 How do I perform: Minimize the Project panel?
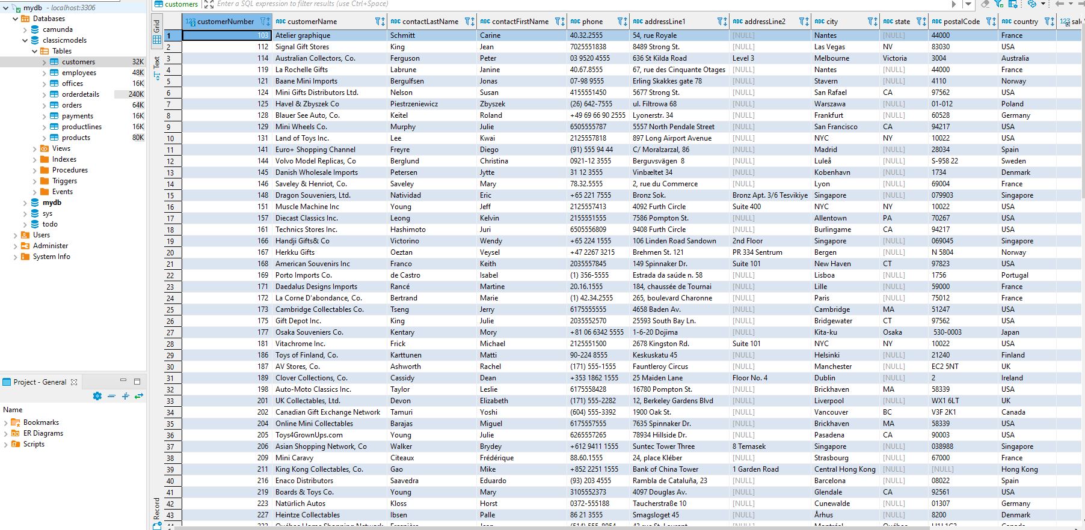point(123,380)
